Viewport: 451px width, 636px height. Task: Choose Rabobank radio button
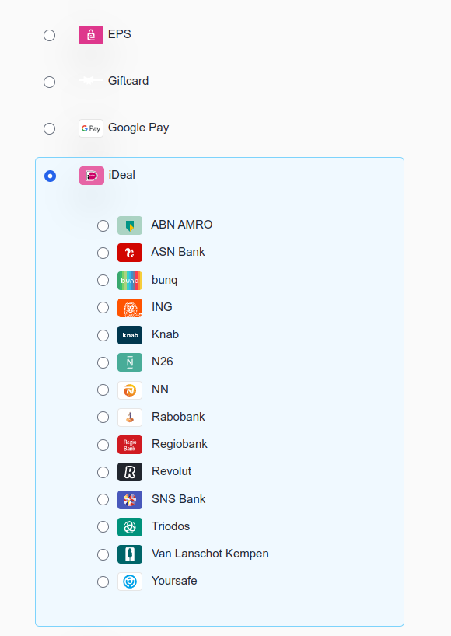tap(103, 417)
